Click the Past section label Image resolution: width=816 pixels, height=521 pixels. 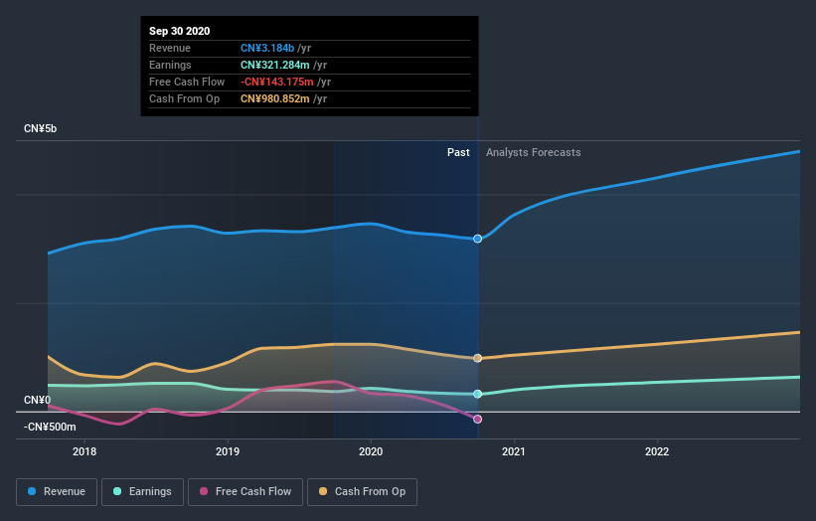458,152
